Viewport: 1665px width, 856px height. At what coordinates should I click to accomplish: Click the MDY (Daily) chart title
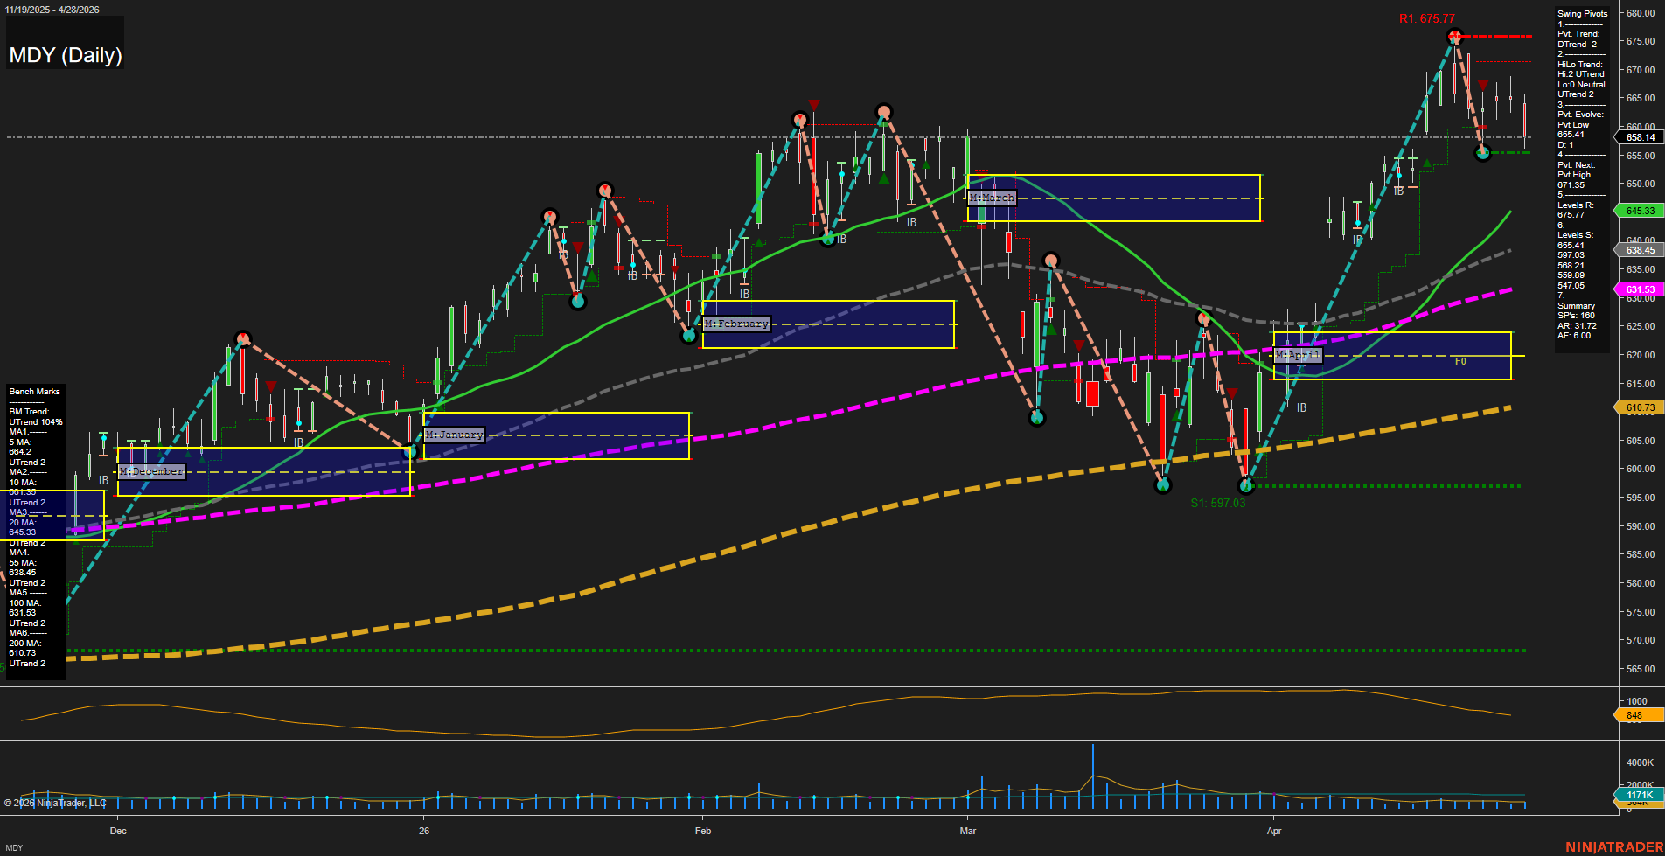[66, 55]
